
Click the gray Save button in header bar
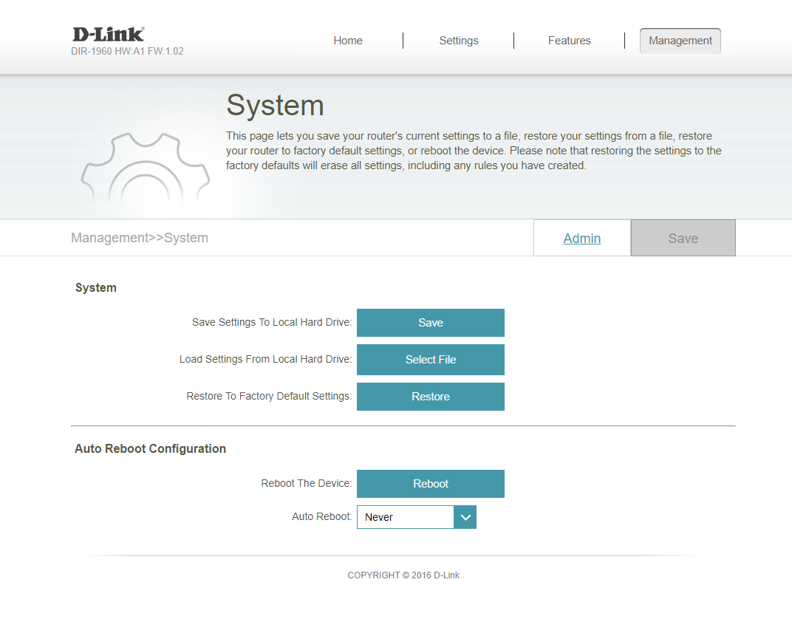[683, 238]
